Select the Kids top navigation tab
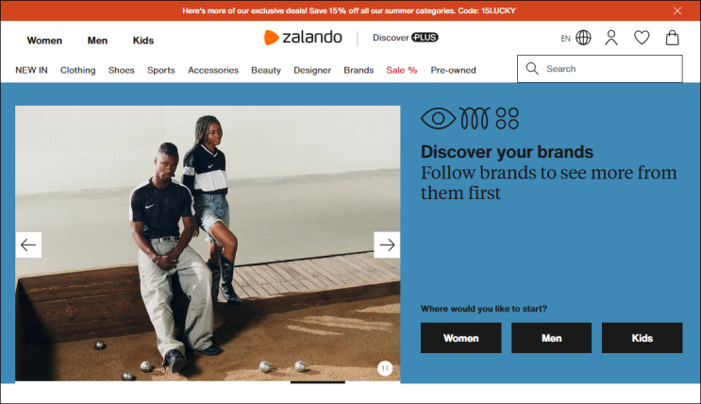The image size is (701, 404). click(143, 41)
